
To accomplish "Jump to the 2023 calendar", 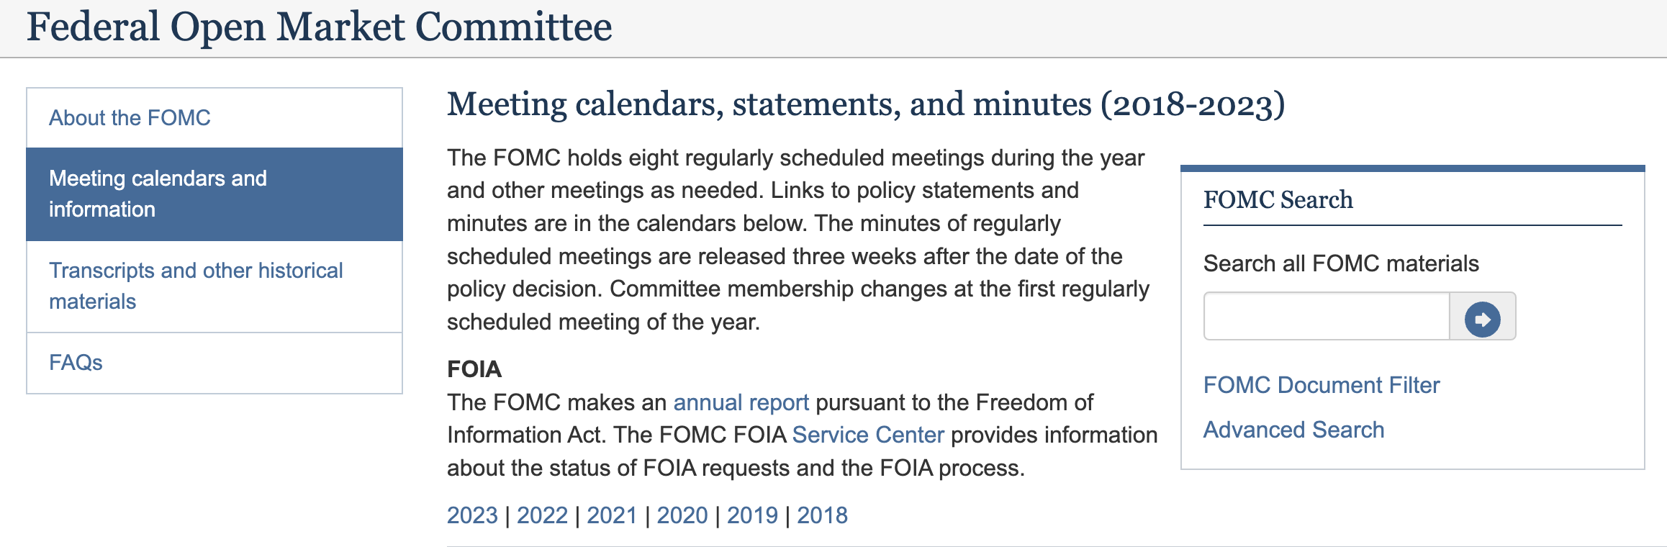I will [472, 515].
